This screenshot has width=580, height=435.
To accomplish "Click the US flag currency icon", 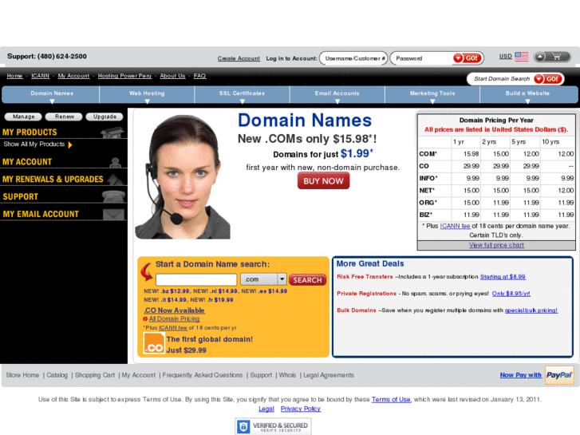I will click(x=522, y=57).
